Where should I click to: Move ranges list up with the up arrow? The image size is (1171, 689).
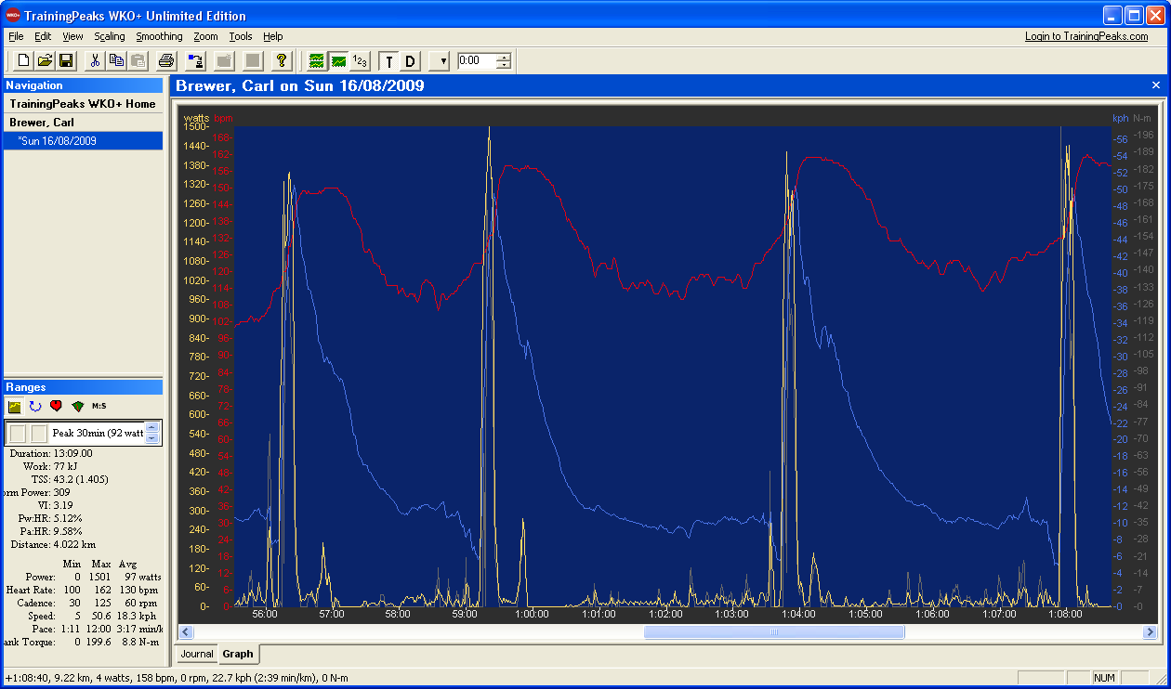153,427
